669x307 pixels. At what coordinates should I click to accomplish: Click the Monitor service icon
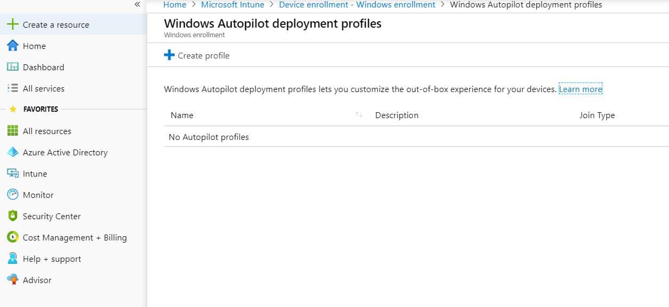tap(13, 195)
